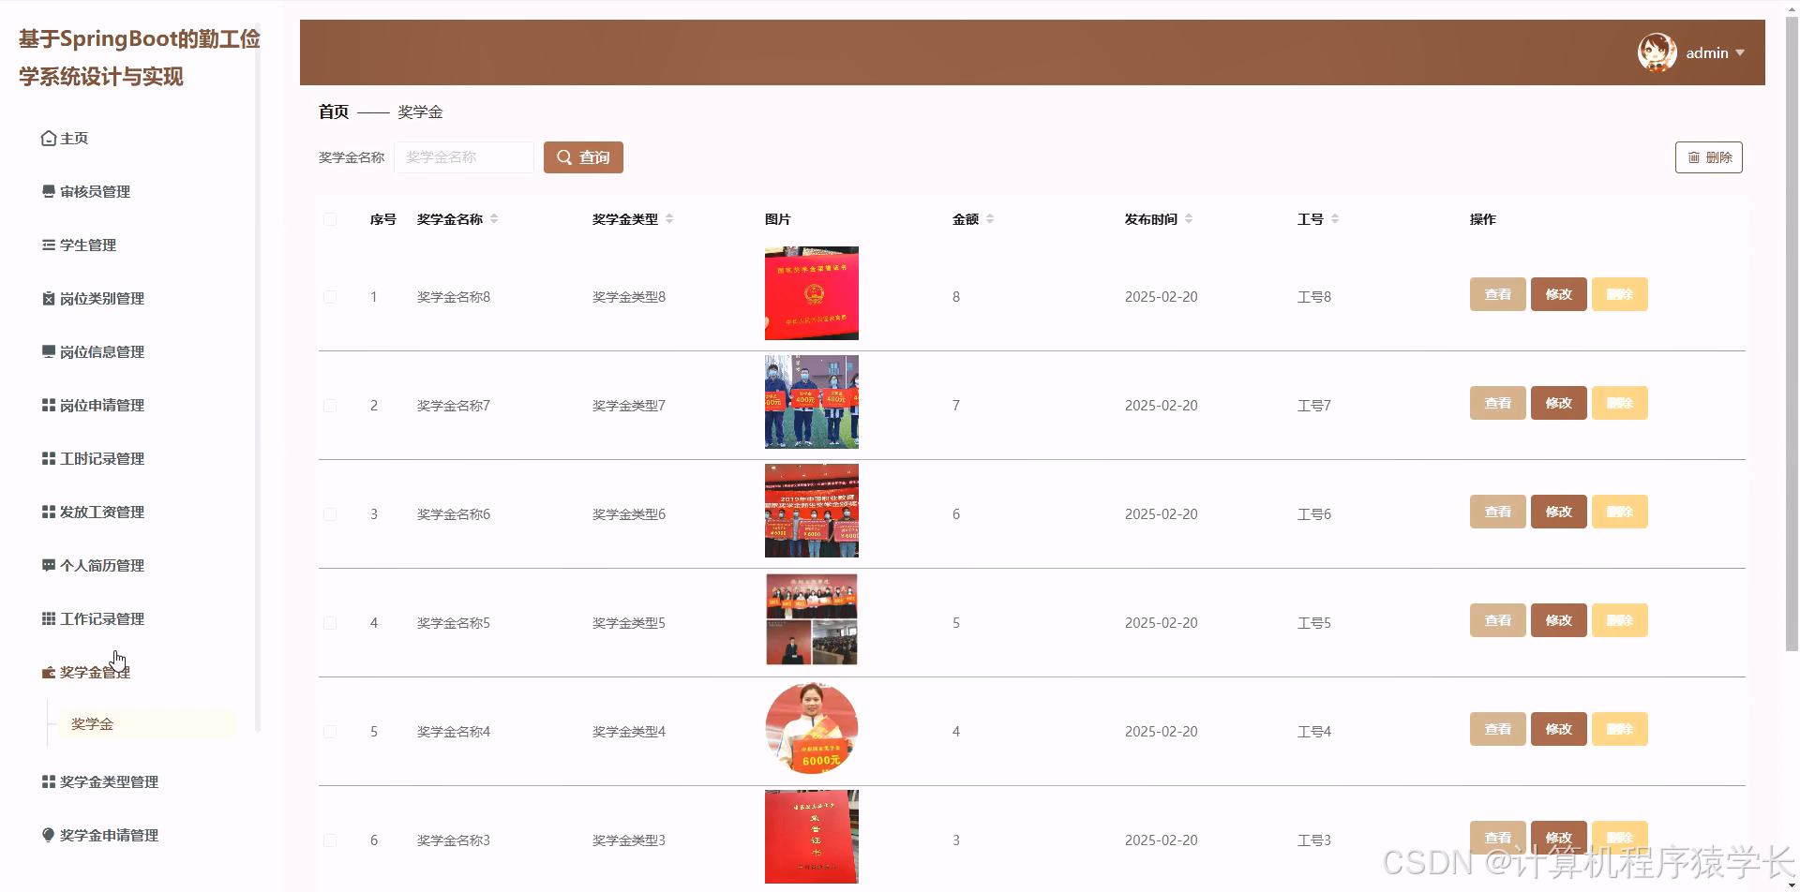
Task: Click the top-right 删除 button
Action: click(x=1709, y=157)
